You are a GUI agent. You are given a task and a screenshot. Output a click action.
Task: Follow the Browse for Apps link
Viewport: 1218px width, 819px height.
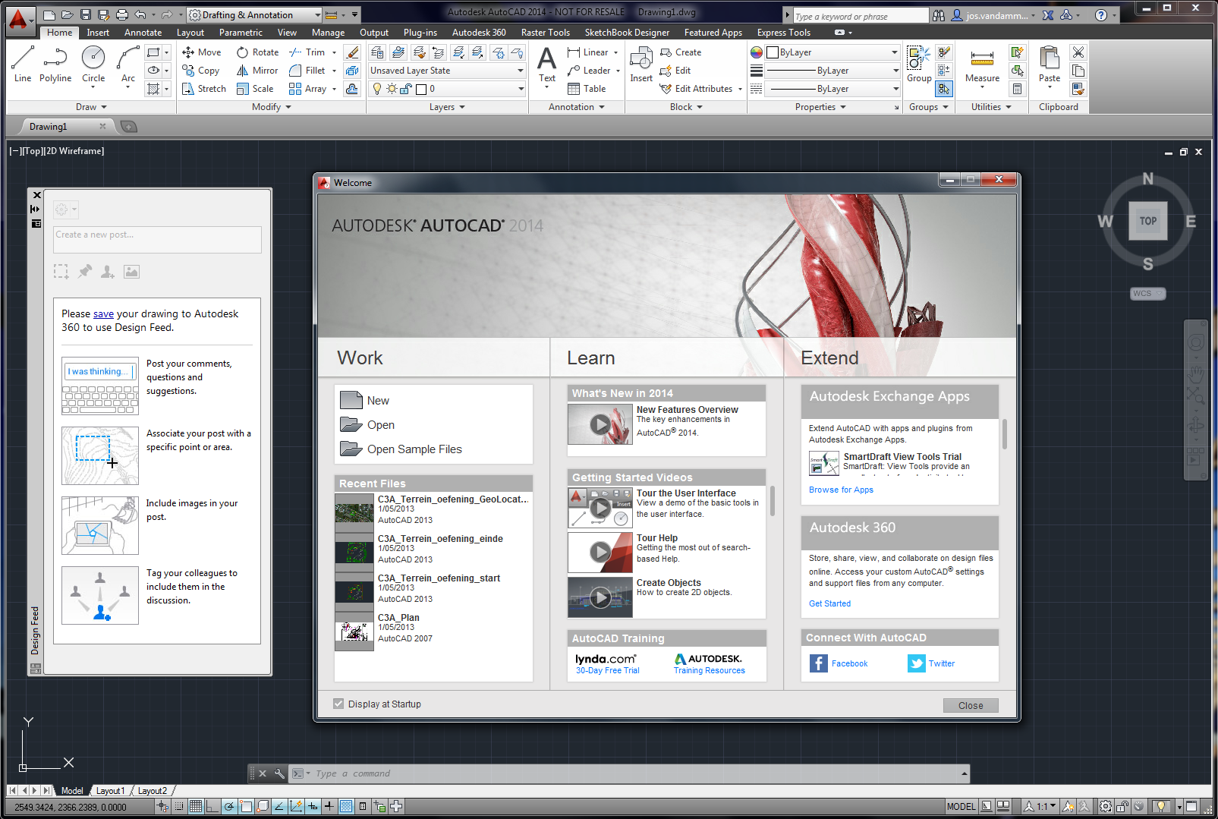pos(841,490)
